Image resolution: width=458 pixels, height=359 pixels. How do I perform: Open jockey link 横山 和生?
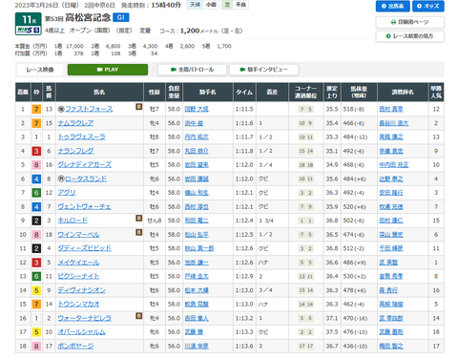coord(197,193)
